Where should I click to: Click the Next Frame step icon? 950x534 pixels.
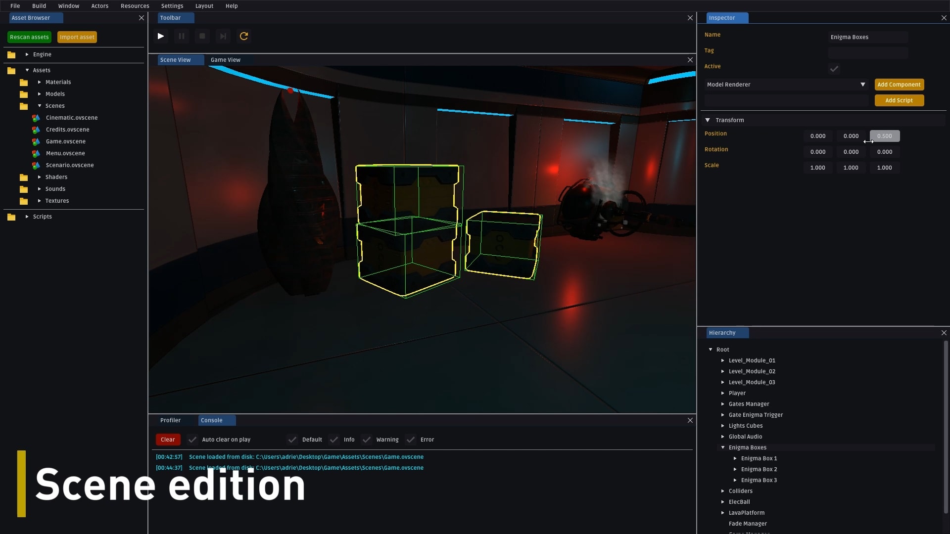point(223,36)
